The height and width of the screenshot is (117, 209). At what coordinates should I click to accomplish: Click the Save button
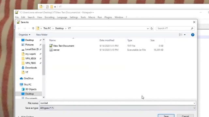pyautogui.click(x=166, y=116)
